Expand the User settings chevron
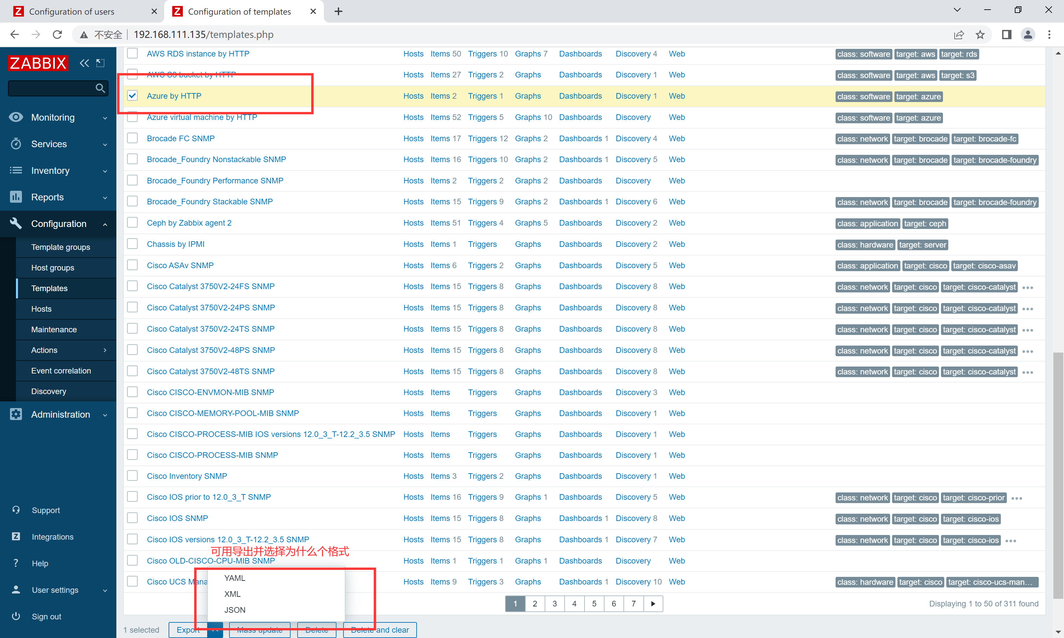The image size is (1064, 638). click(x=105, y=590)
